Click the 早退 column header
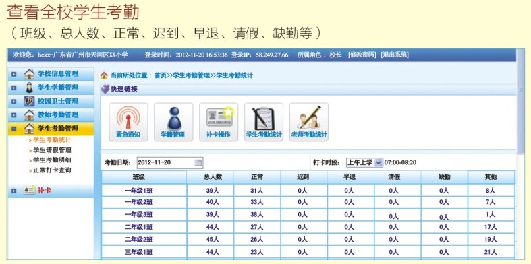Image resolution: width=531 pixels, height=264 pixels. point(350,177)
